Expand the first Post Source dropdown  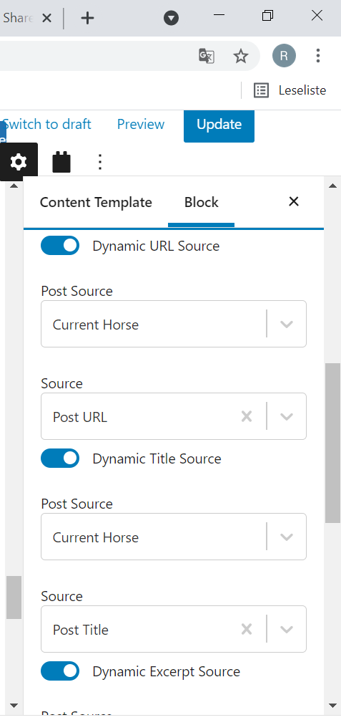[174, 324]
